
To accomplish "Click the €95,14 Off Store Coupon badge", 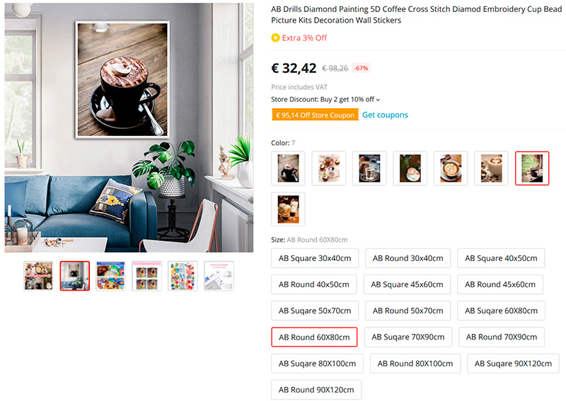I will click(315, 115).
